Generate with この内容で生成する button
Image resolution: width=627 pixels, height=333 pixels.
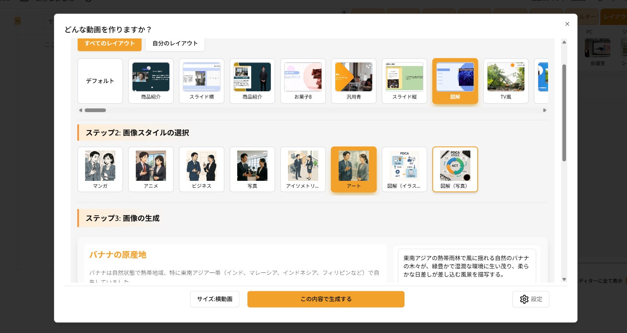(326, 299)
